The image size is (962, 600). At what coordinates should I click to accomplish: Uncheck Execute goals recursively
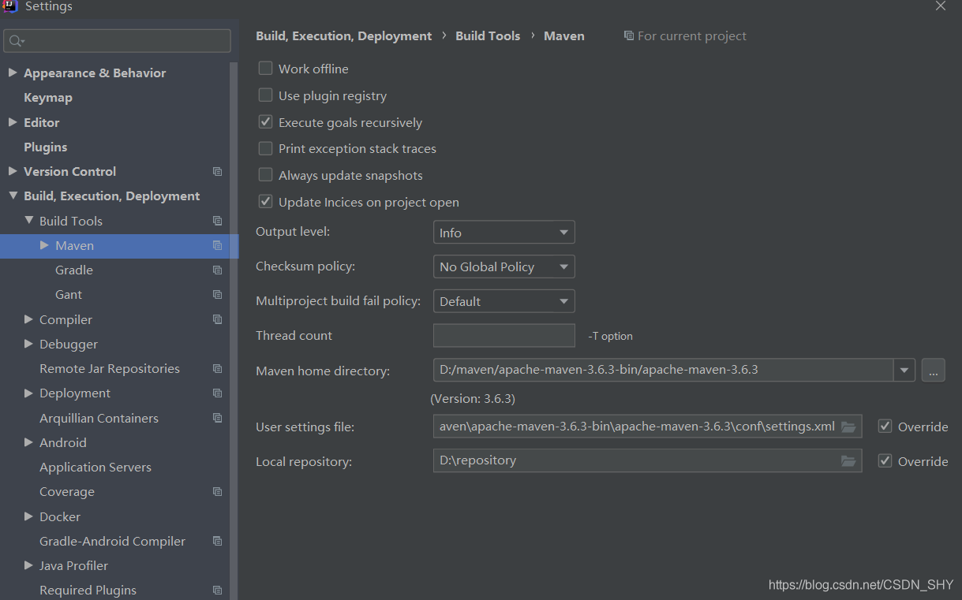tap(266, 122)
